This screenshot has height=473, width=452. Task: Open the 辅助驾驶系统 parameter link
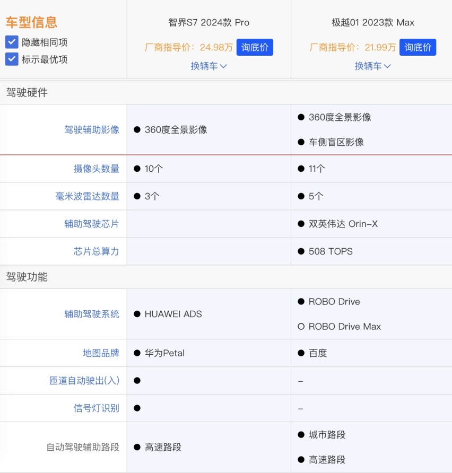click(x=92, y=314)
